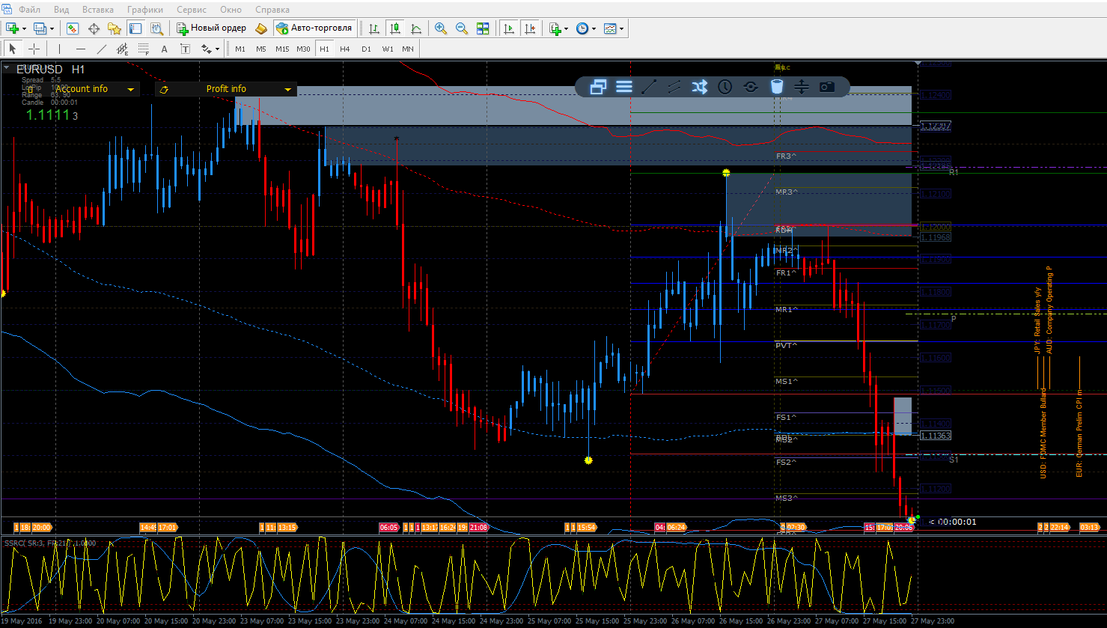This screenshot has height=628, width=1107.
Task: Pick the trendline drawing tool
Action: pyautogui.click(x=102, y=49)
